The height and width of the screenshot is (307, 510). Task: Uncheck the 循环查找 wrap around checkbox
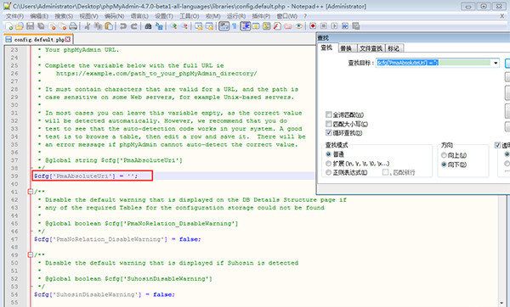329,133
